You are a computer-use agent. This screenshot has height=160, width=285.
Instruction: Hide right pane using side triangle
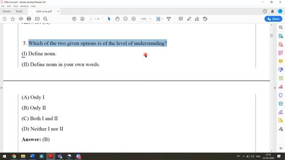[x=275, y=88]
